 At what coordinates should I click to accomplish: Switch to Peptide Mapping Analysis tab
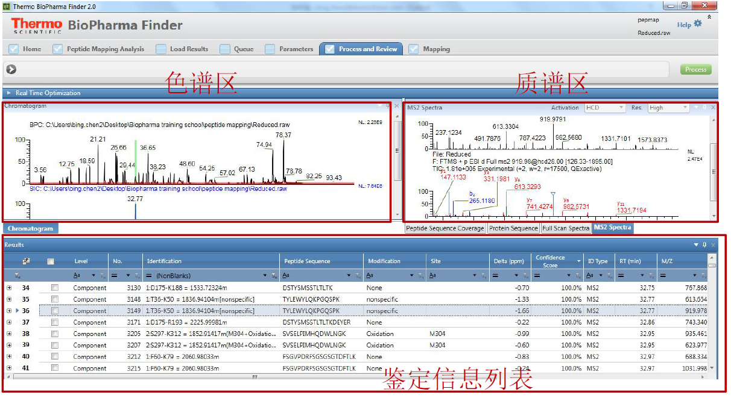pyautogui.click(x=99, y=49)
